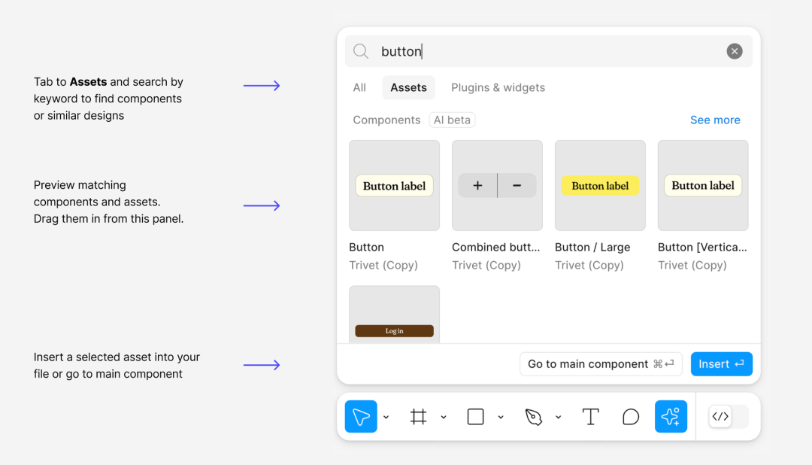
Task: Focus the search field containing button
Action: 548,51
